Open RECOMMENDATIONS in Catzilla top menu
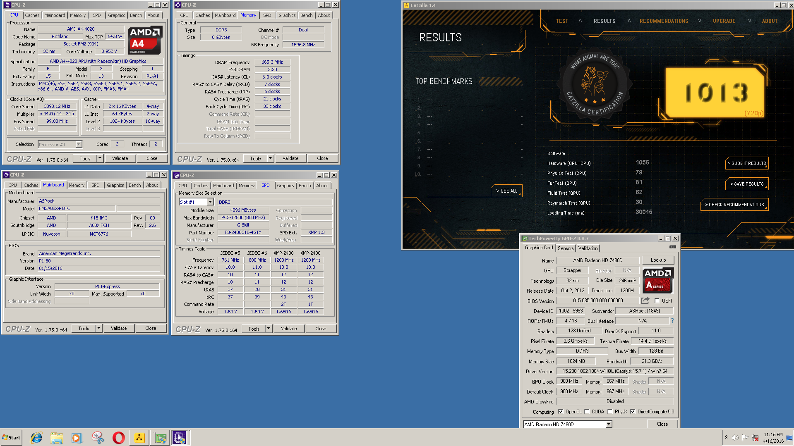 (664, 21)
